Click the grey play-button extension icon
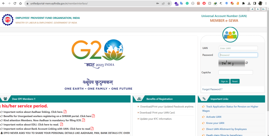Image resolution: width=269 pixels, height=136 pixels. click(210, 3)
